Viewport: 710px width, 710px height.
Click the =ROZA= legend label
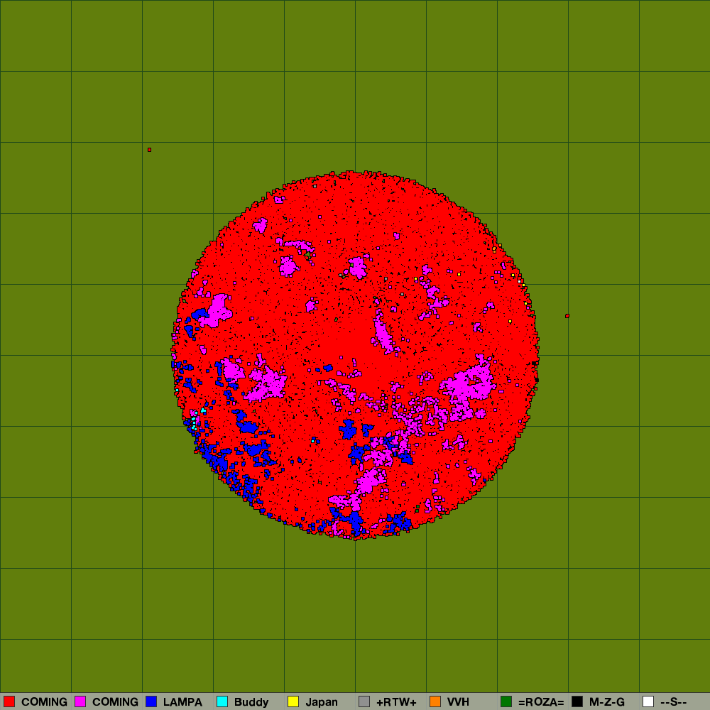pyautogui.click(x=541, y=702)
